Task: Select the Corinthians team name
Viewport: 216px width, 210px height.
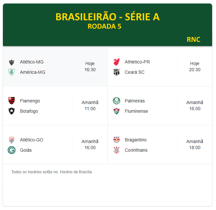Action: 136,150
